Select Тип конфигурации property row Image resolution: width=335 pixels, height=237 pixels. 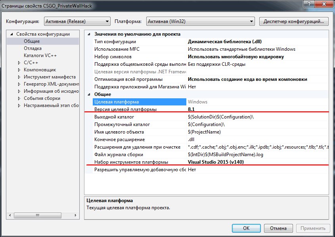tap(115, 42)
